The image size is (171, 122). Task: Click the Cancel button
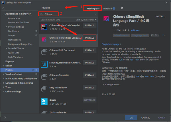146,118
